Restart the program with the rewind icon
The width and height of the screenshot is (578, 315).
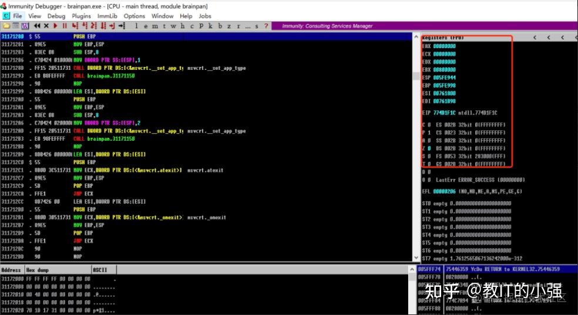tap(37, 26)
